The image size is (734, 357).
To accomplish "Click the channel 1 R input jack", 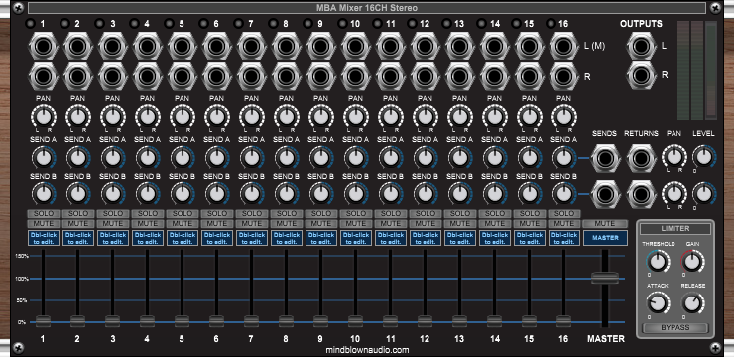I will click(x=43, y=76).
